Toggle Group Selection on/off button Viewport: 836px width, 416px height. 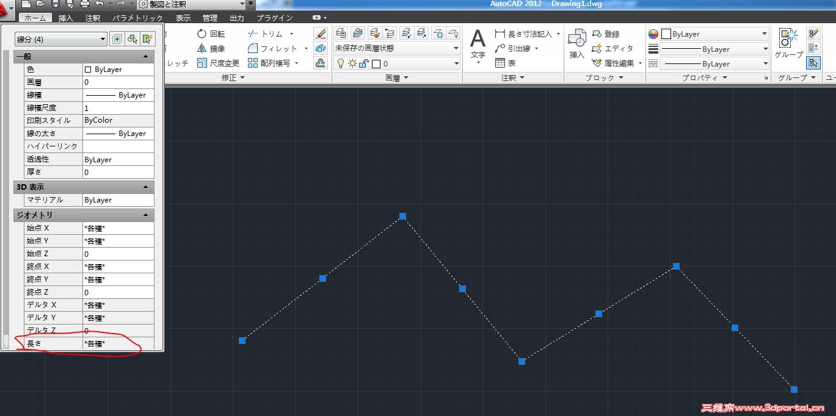(x=813, y=62)
